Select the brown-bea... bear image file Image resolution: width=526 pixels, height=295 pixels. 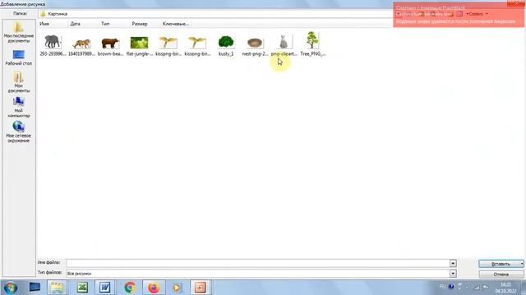[110, 45]
